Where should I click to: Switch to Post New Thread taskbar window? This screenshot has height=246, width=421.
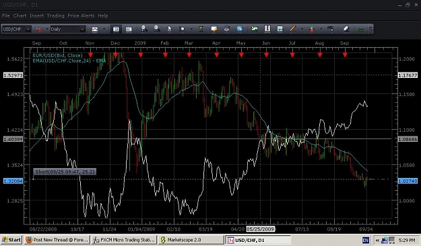coord(57,240)
